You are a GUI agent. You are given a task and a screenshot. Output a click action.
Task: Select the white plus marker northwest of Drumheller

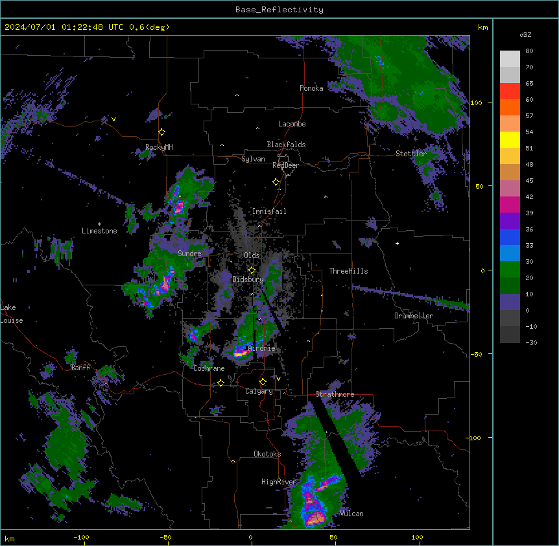(397, 243)
